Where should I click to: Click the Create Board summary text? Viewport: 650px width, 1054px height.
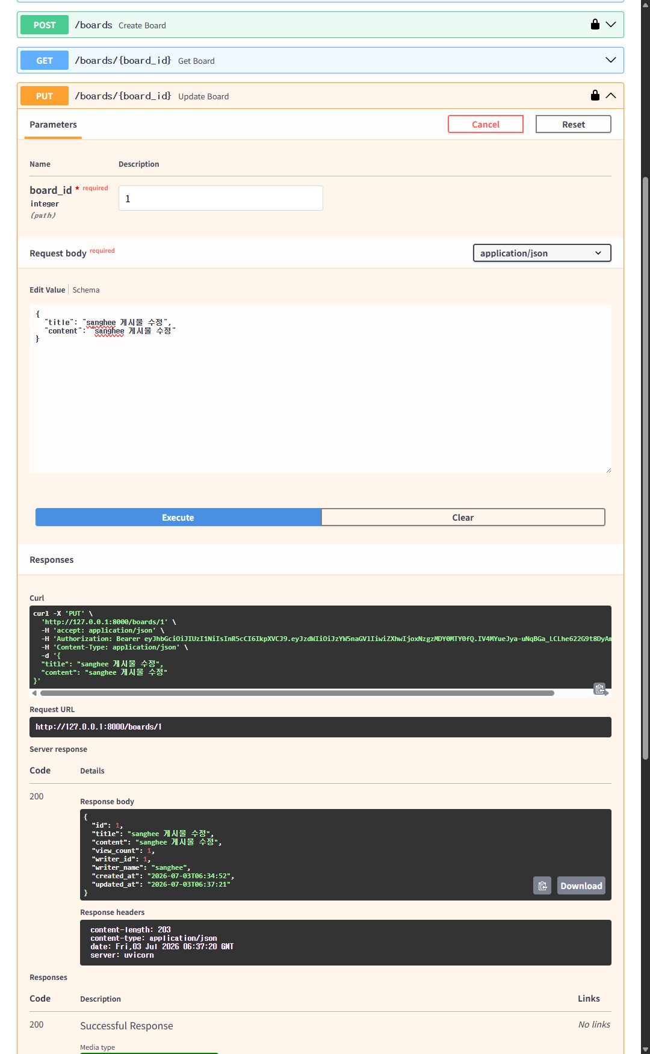[x=142, y=25]
